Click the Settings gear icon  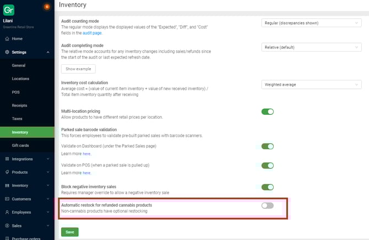click(7, 52)
